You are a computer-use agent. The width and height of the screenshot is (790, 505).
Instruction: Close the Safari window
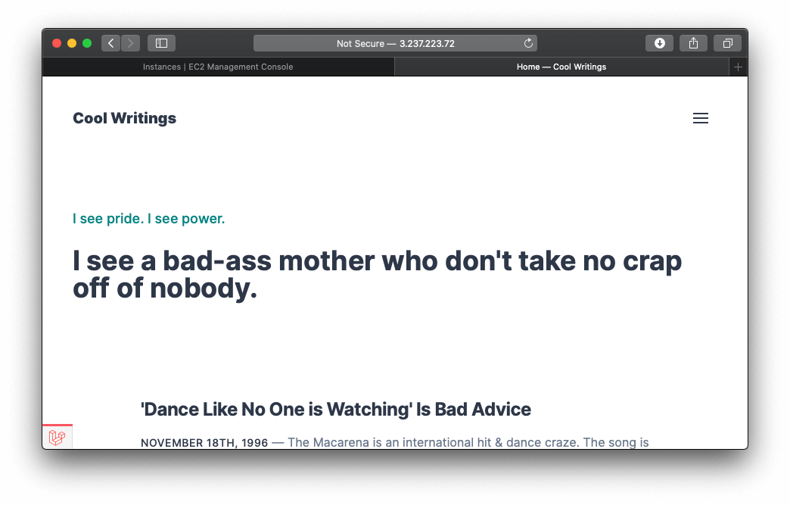pyautogui.click(x=57, y=43)
